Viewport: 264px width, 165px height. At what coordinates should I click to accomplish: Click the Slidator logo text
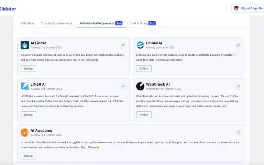coord(8,9)
